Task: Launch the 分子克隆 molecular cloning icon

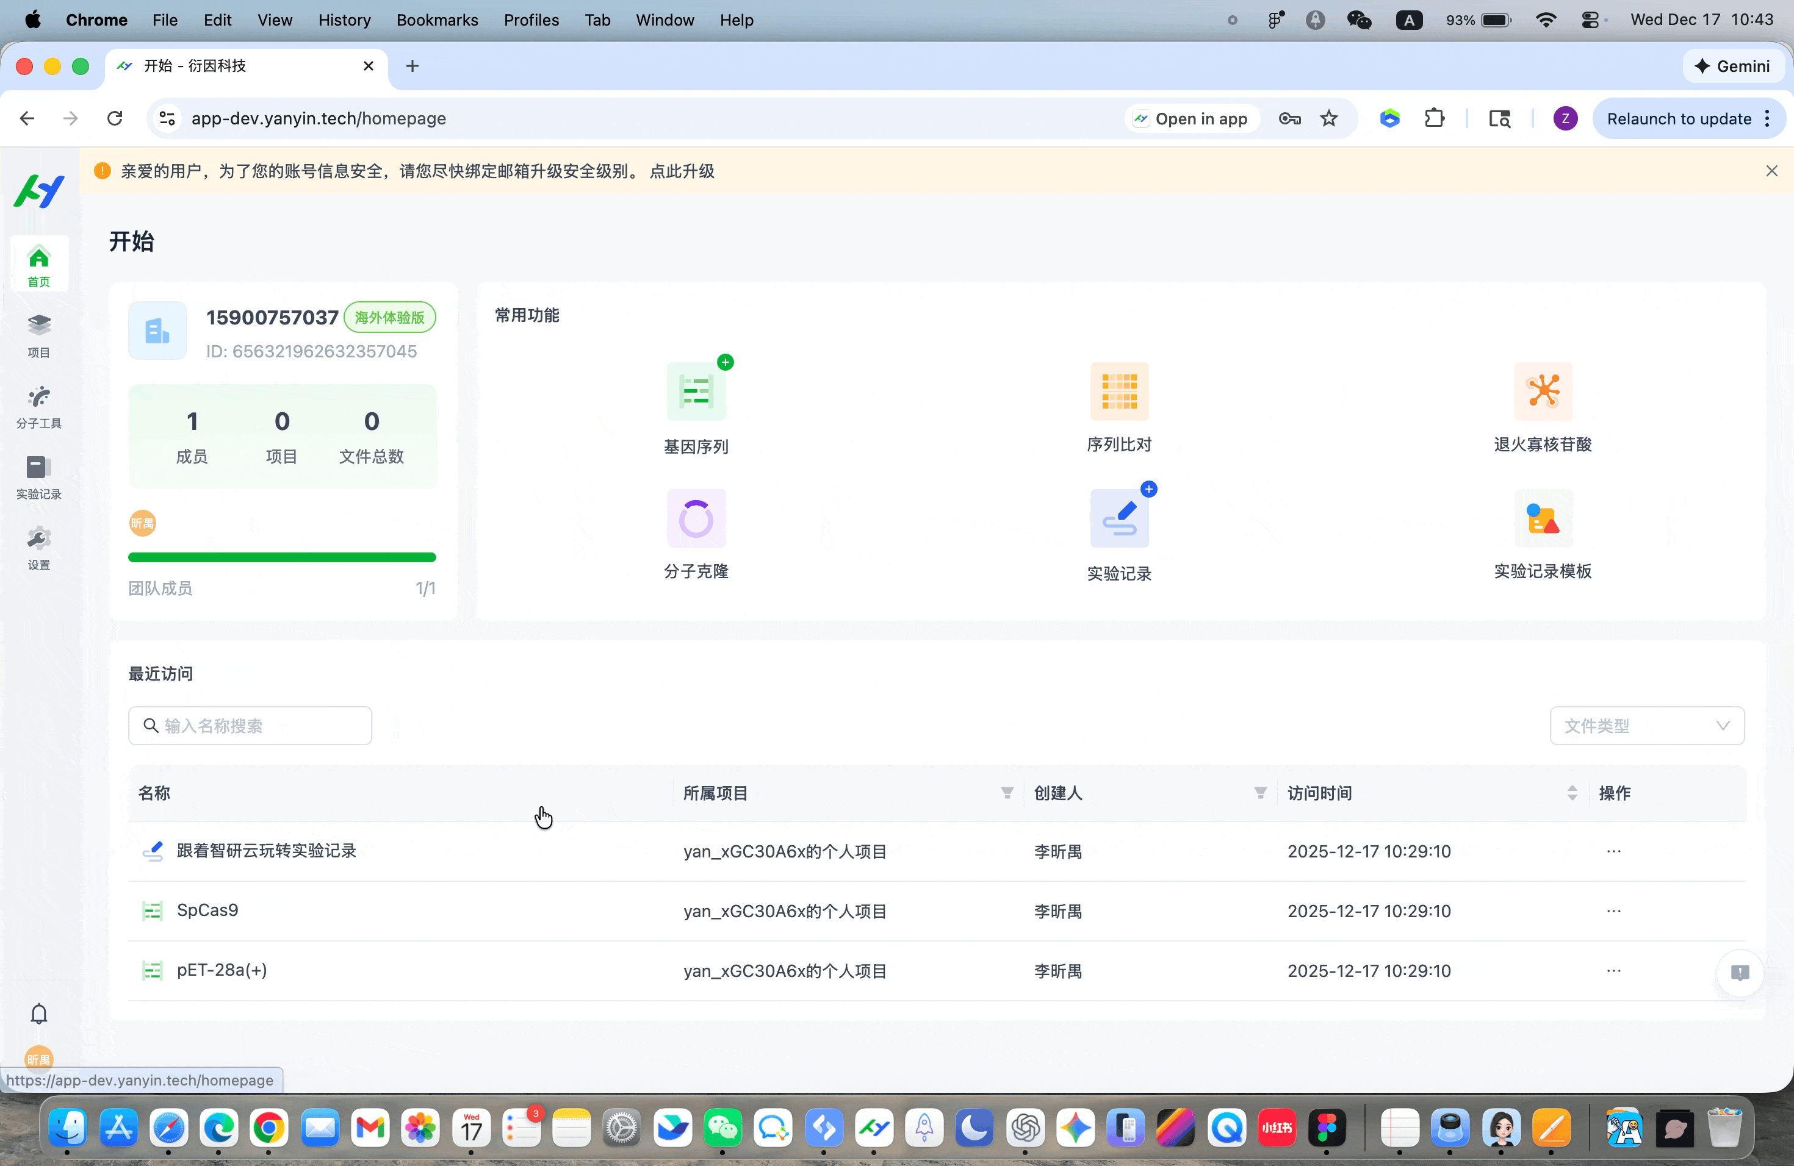Action: 696,518
